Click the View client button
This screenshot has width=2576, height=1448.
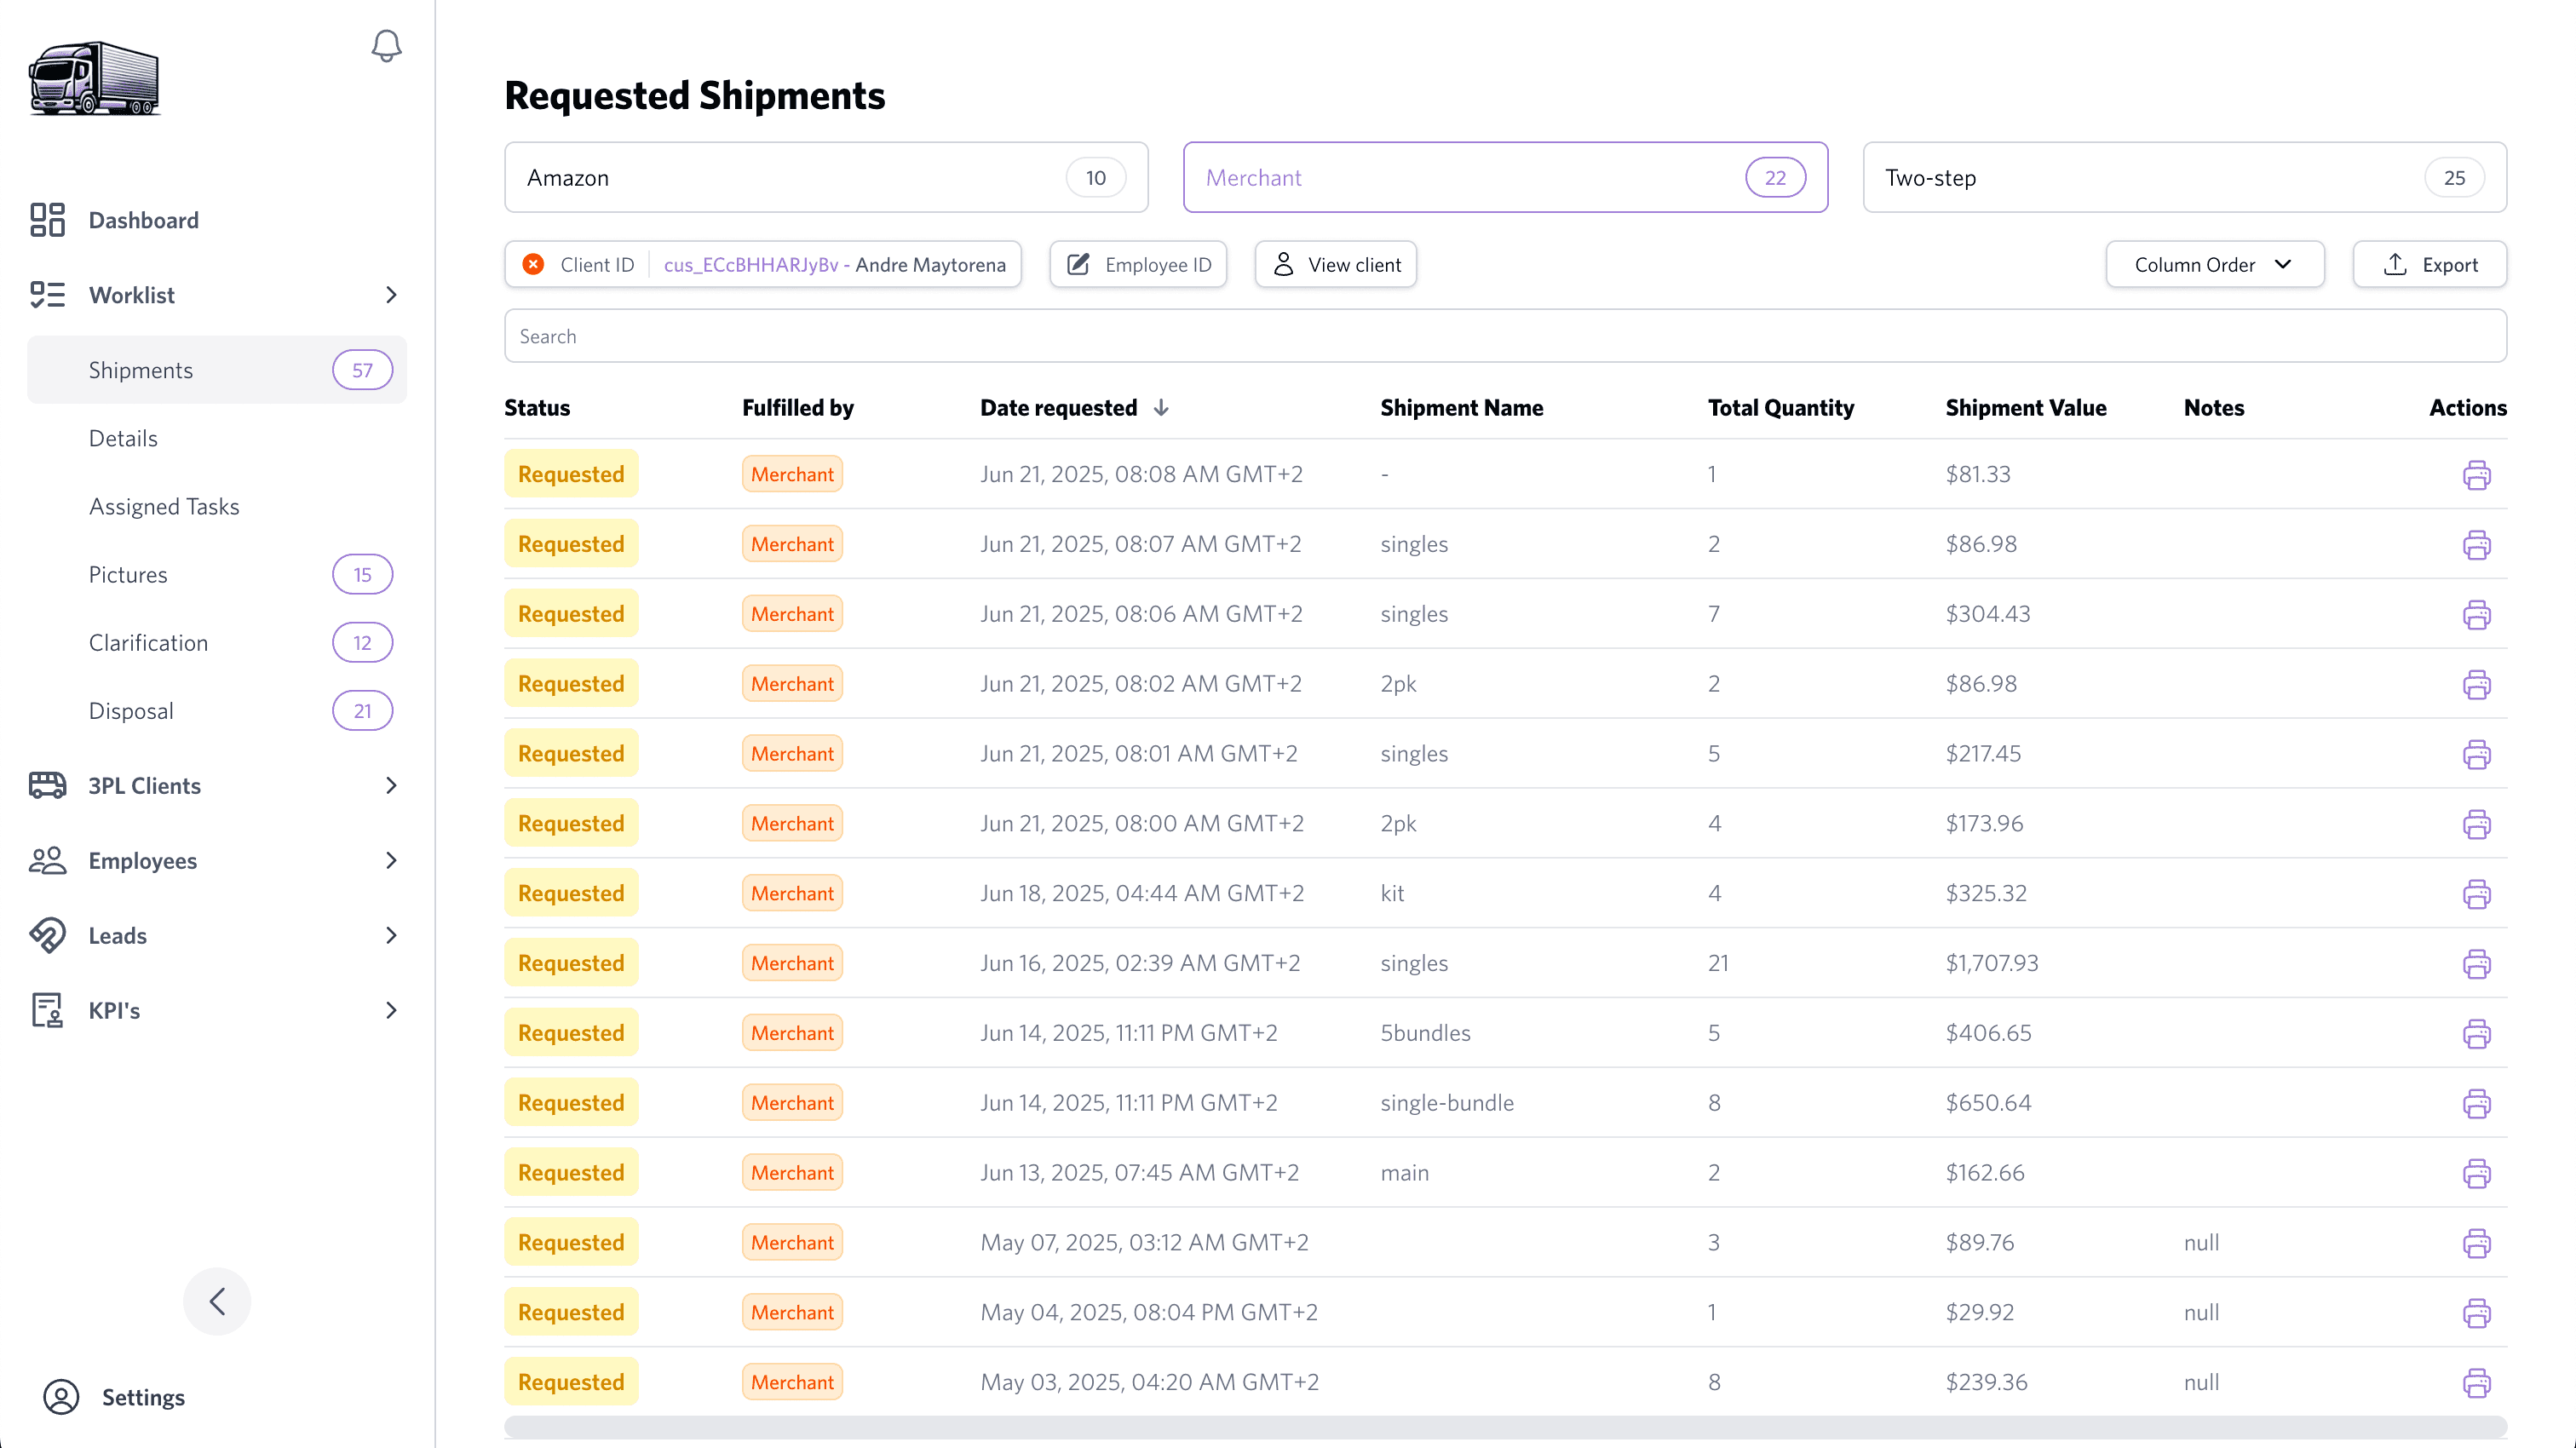(x=1336, y=265)
